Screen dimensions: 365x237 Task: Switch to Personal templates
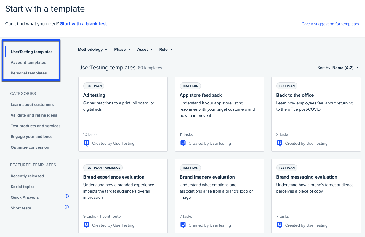point(28,73)
